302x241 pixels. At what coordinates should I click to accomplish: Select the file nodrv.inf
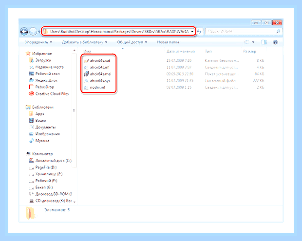coord(97,87)
